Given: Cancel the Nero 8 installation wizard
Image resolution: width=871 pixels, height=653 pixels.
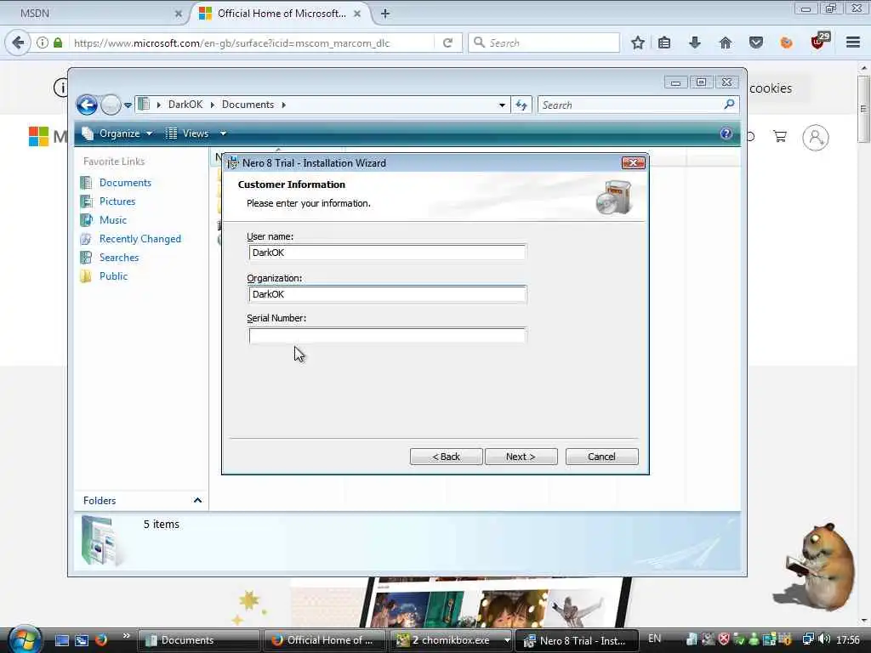Looking at the screenshot, I should (601, 457).
